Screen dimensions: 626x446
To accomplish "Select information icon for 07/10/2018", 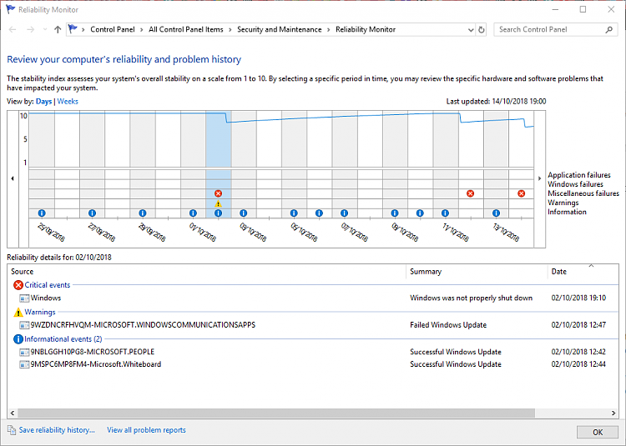I will [x=345, y=213].
